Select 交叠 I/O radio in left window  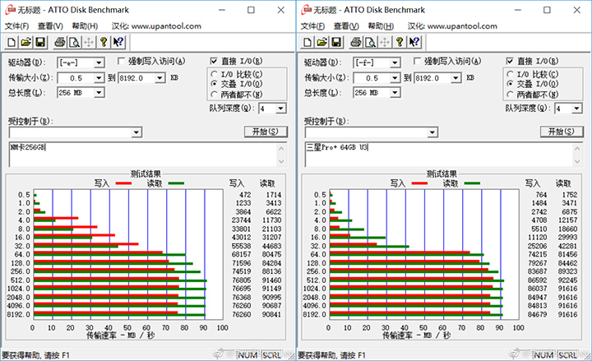point(214,83)
